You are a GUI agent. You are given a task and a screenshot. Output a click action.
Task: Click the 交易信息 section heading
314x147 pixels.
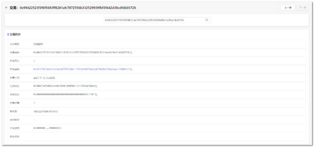point(15,34)
